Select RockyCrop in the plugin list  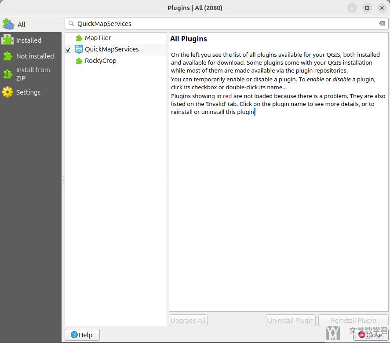point(100,61)
